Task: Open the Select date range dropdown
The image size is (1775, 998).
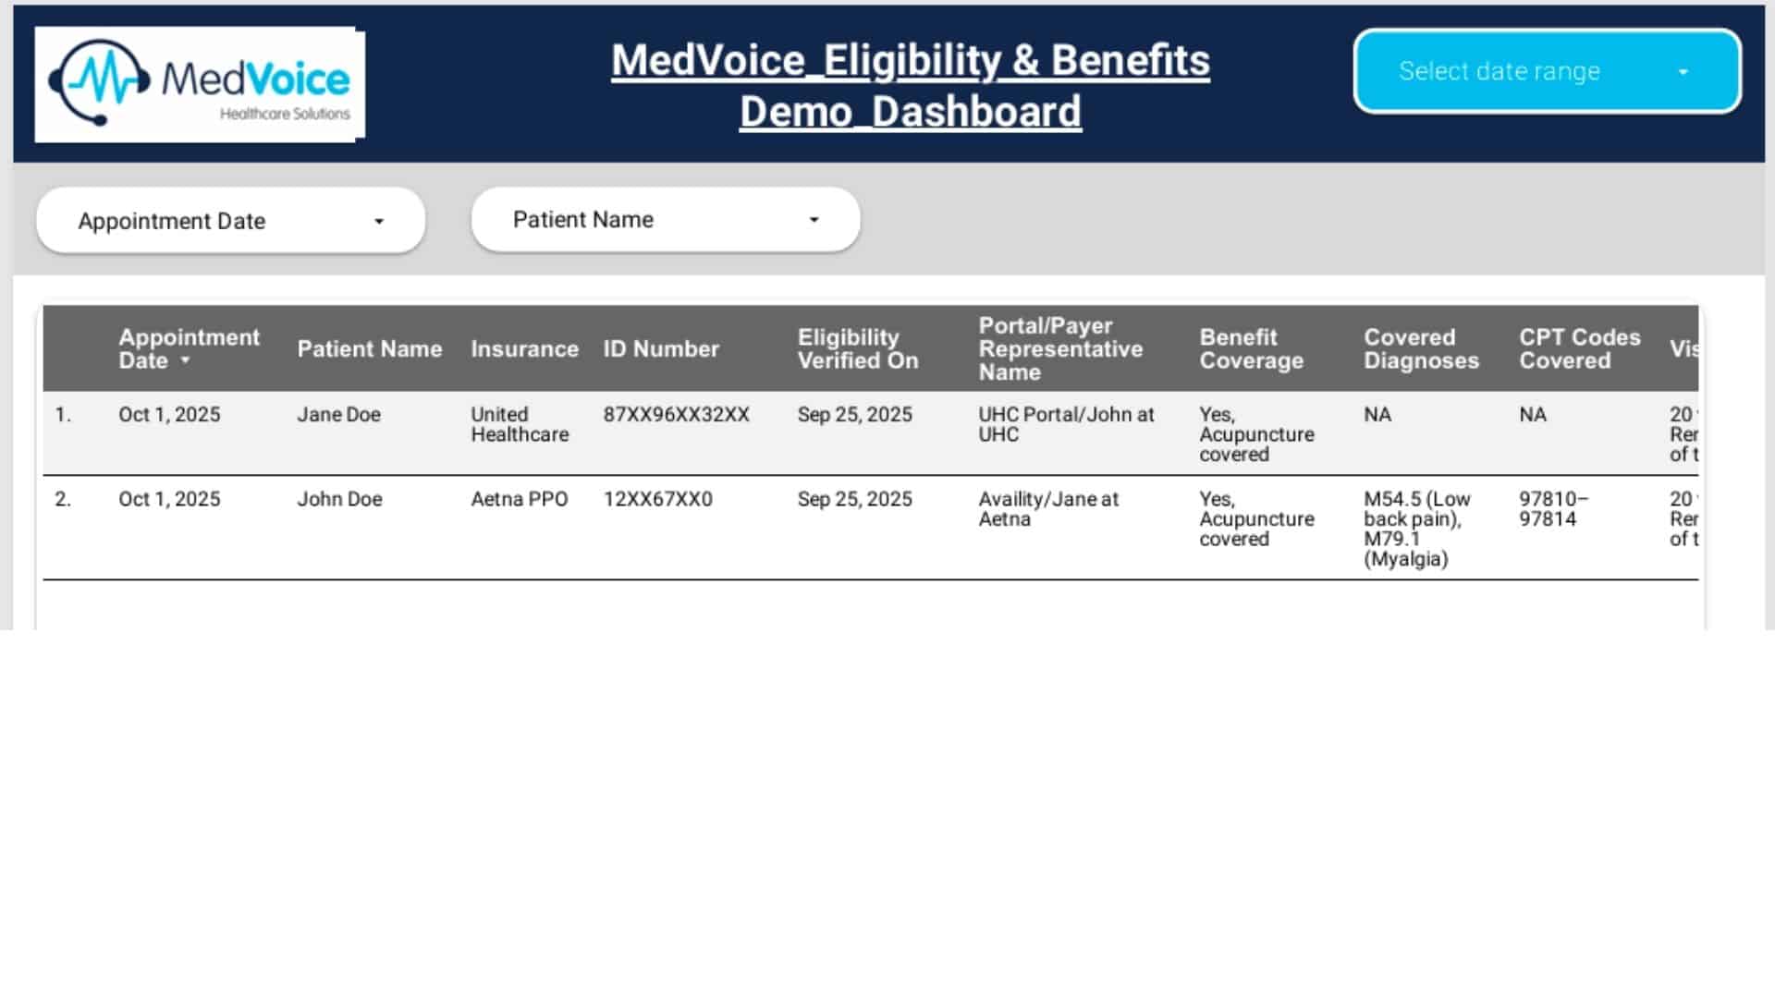Action: (1545, 70)
